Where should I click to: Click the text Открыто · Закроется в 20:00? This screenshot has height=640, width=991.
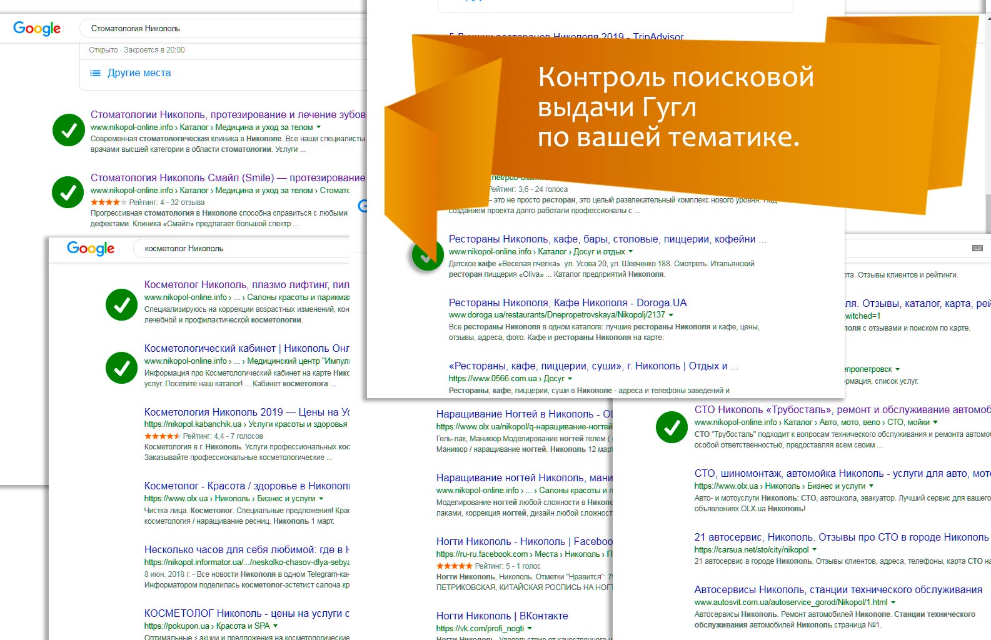pos(137,50)
